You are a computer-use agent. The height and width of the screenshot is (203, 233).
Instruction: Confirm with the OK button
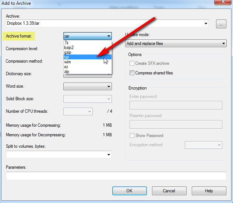click(130, 191)
